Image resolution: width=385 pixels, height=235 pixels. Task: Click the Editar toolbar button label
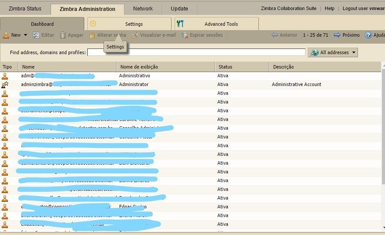(x=48, y=35)
